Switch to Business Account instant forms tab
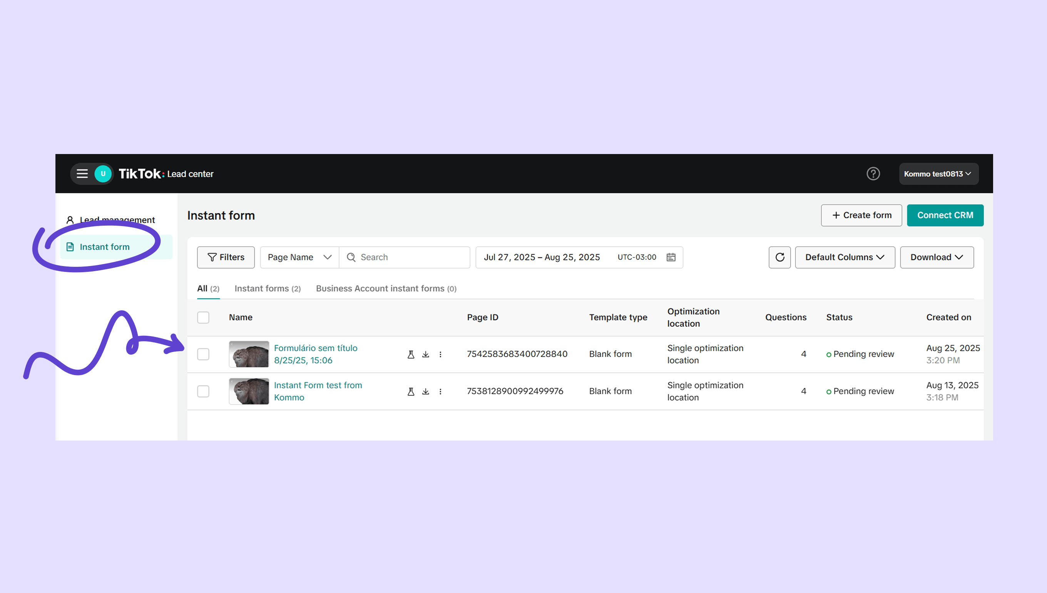This screenshot has height=593, width=1047. click(386, 289)
